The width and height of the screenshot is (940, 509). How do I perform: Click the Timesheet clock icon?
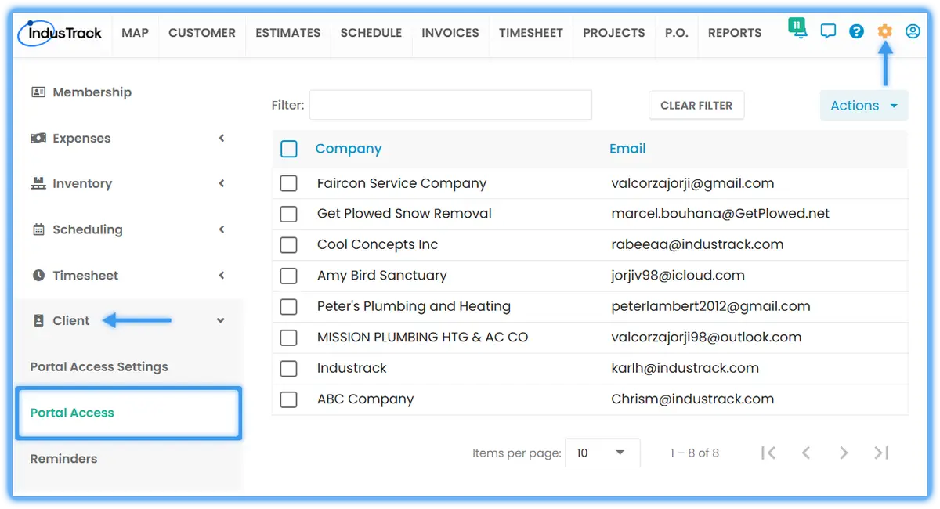coord(38,276)
